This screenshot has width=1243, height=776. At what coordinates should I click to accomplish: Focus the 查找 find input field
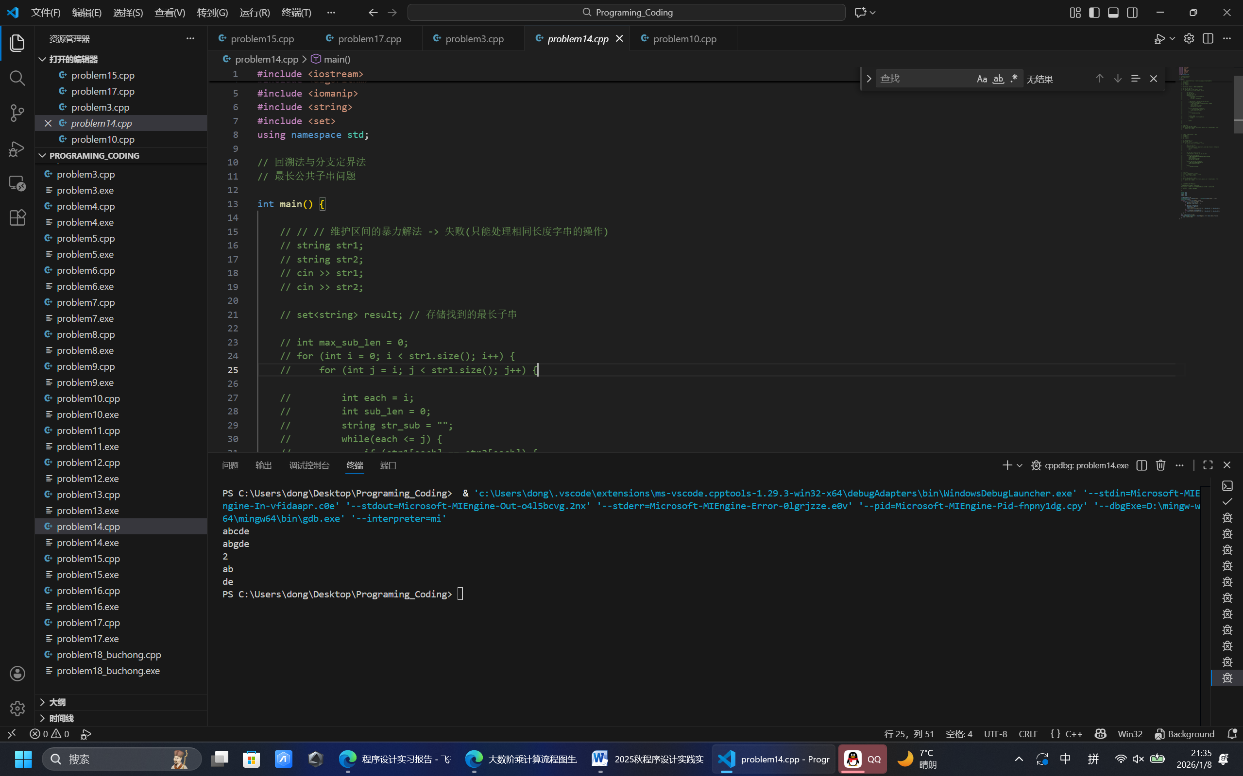tap(924, 79)
